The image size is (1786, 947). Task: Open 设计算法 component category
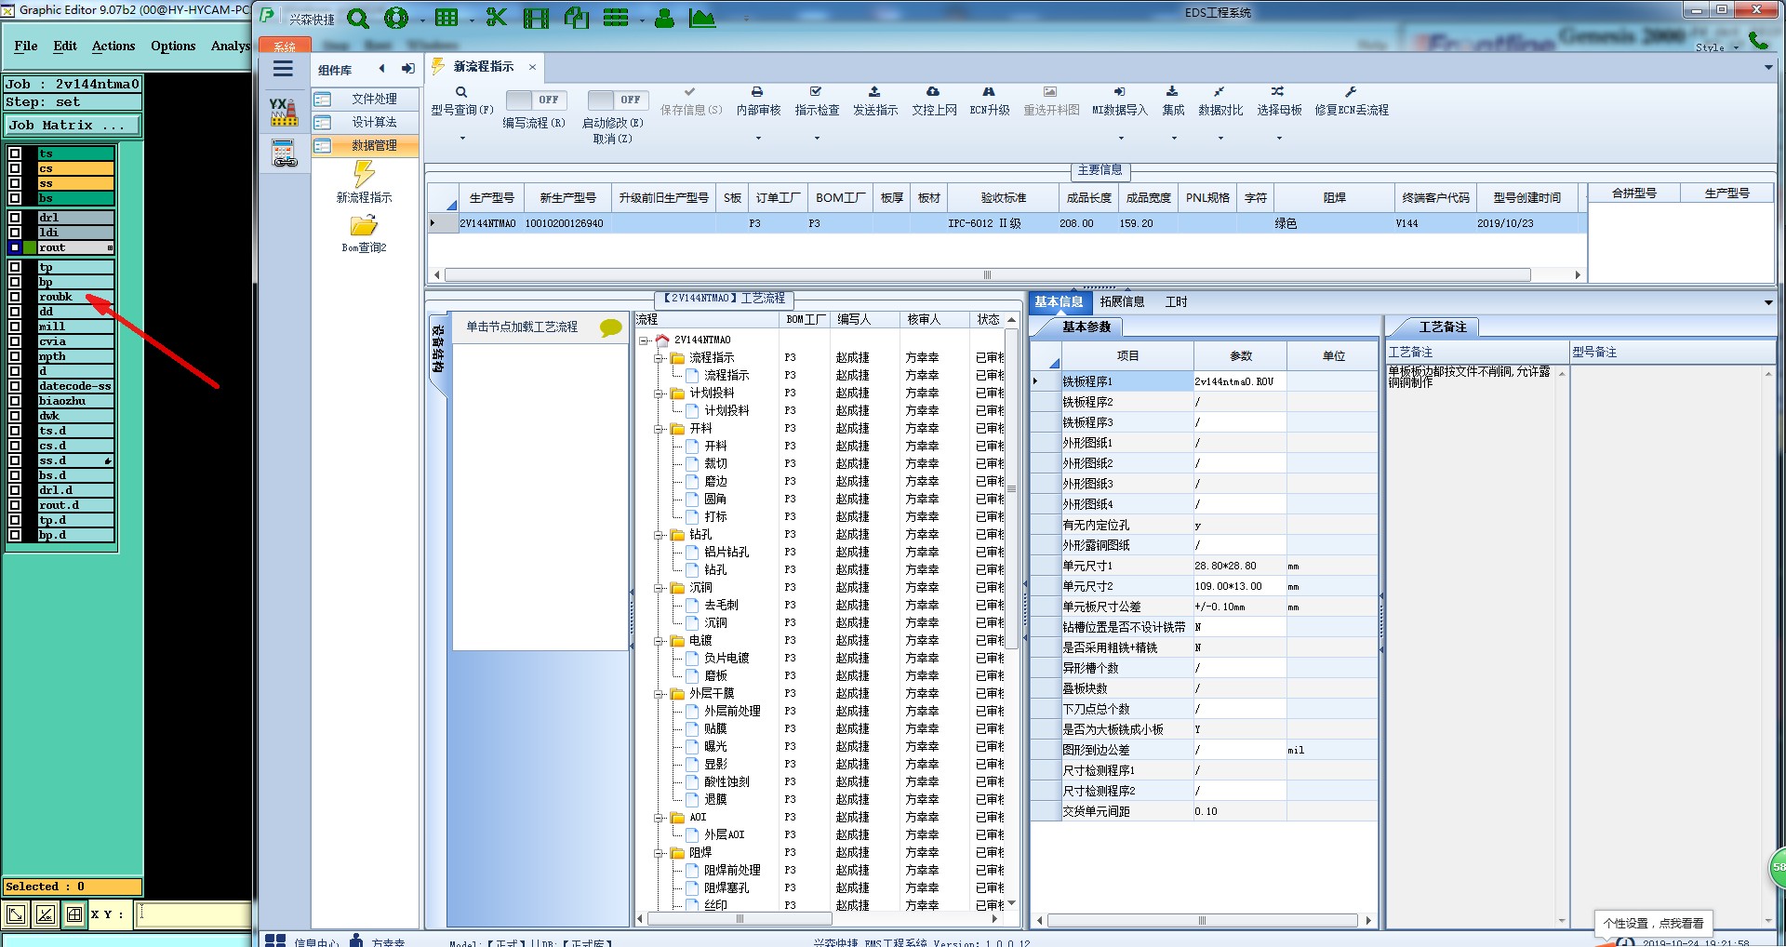pos(365,122)
